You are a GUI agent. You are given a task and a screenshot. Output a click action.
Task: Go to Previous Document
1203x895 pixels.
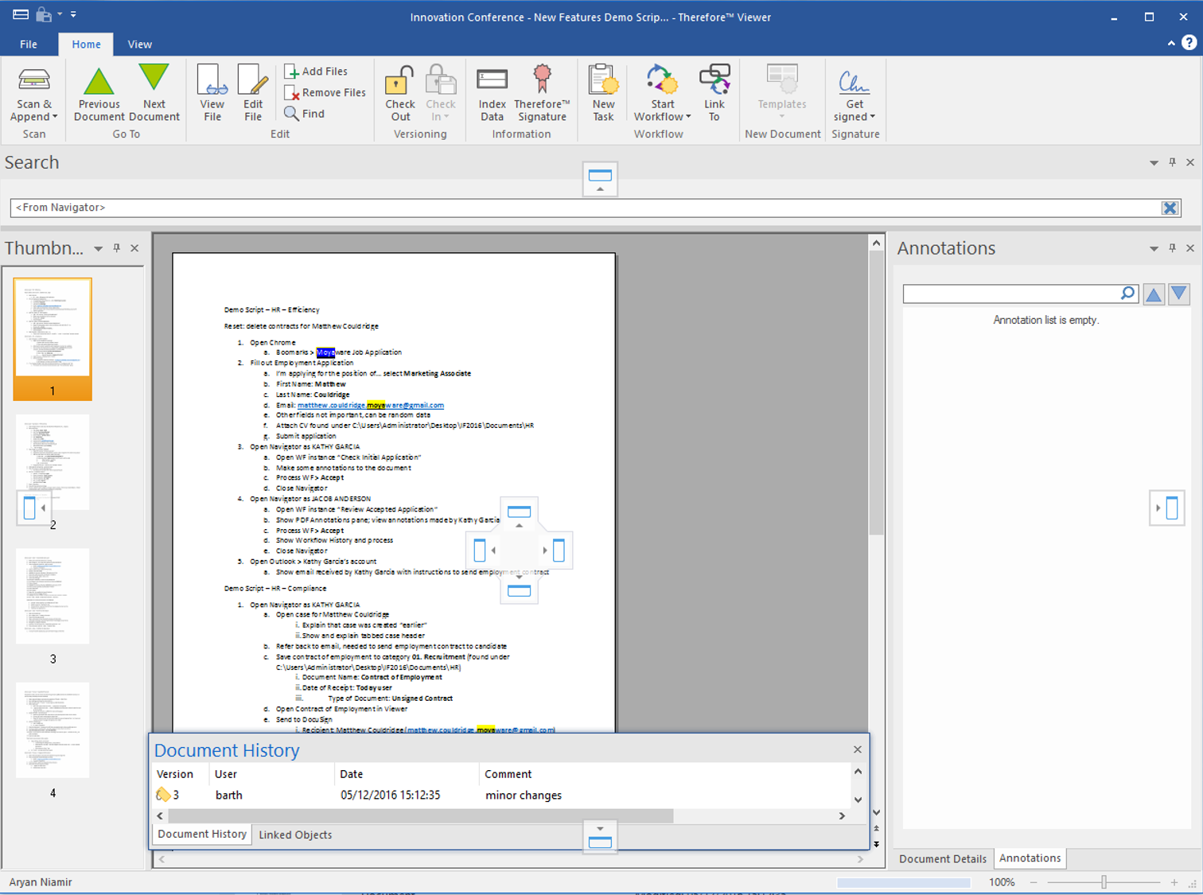tap(99, 95)
